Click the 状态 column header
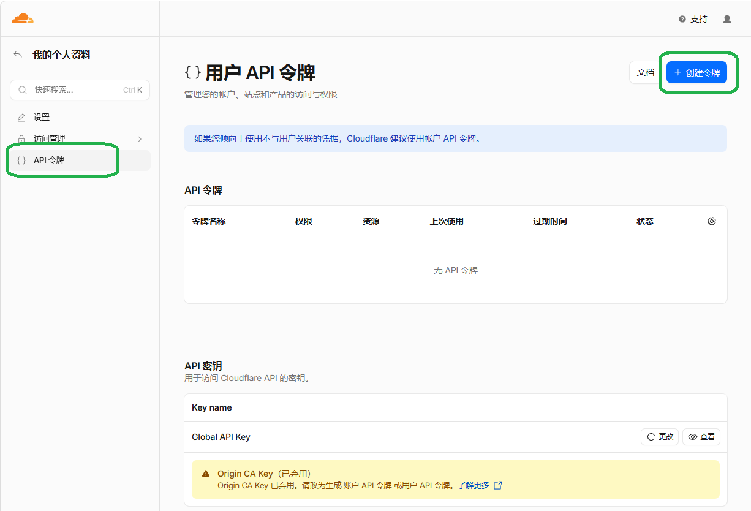Screen dimensions: 751x511 (x=645, y=221)
